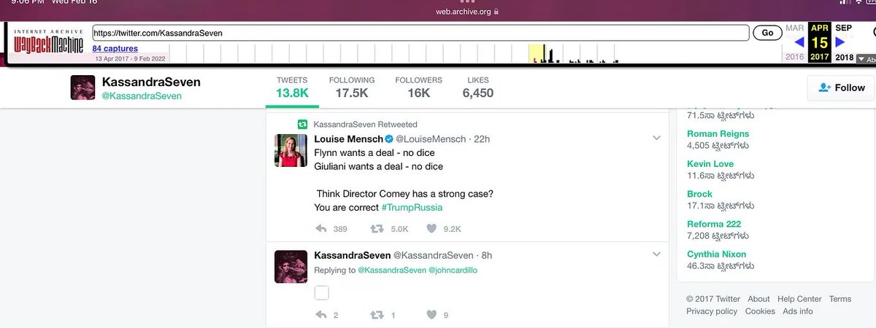Open the Likes 6,450 tab

click(x=478, y=87)
